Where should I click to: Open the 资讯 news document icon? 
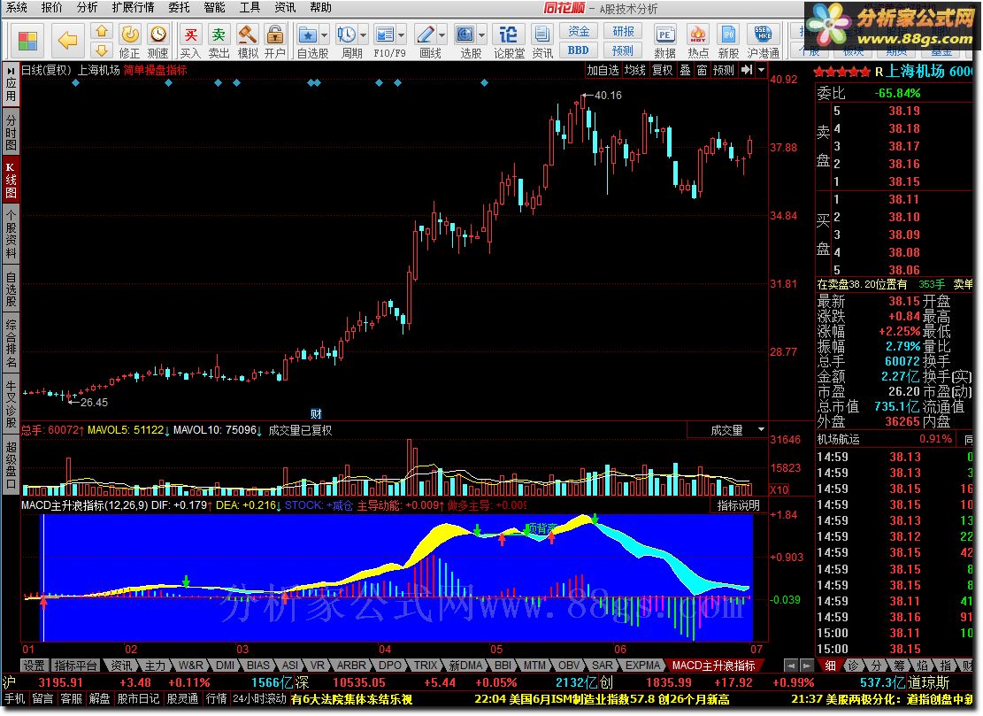[541, 42]
